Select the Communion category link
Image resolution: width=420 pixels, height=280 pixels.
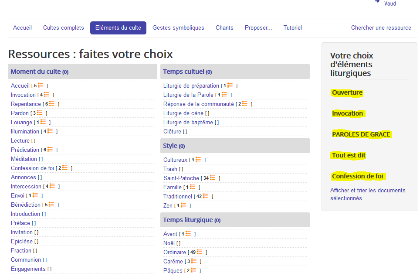pyautogui.click(x=26, y=260)
